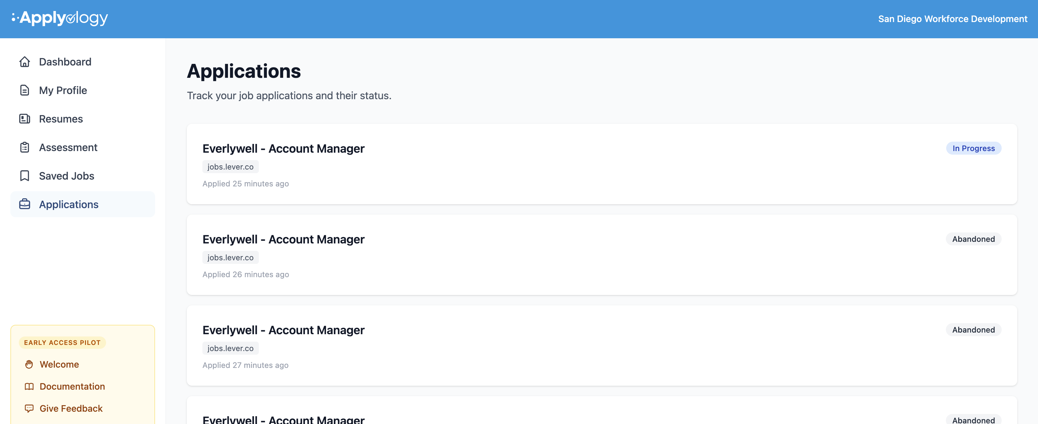This screenshot has height=424, width=1038.
Task: Open the Everlywell application applied 26 minutes ago
Action: click(x=602, y=255)
